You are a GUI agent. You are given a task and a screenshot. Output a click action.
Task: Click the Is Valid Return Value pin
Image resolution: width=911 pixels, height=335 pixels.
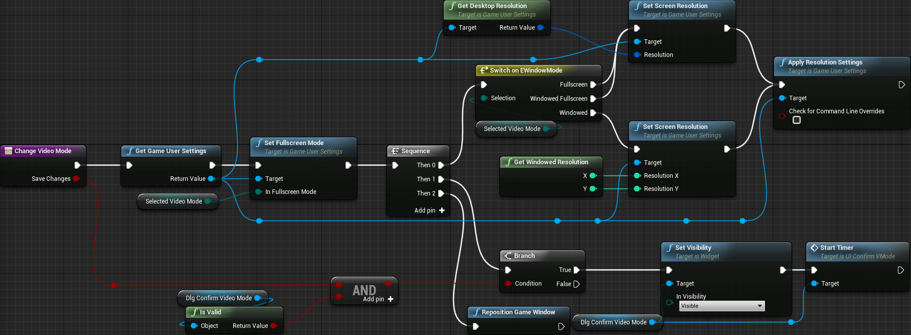[x=273, y=326]
